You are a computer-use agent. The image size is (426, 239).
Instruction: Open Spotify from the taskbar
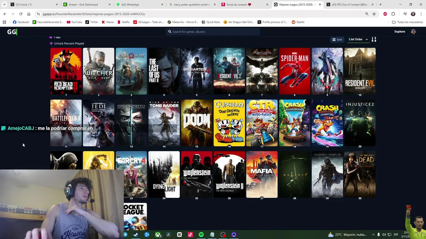(x=201, y=235)
